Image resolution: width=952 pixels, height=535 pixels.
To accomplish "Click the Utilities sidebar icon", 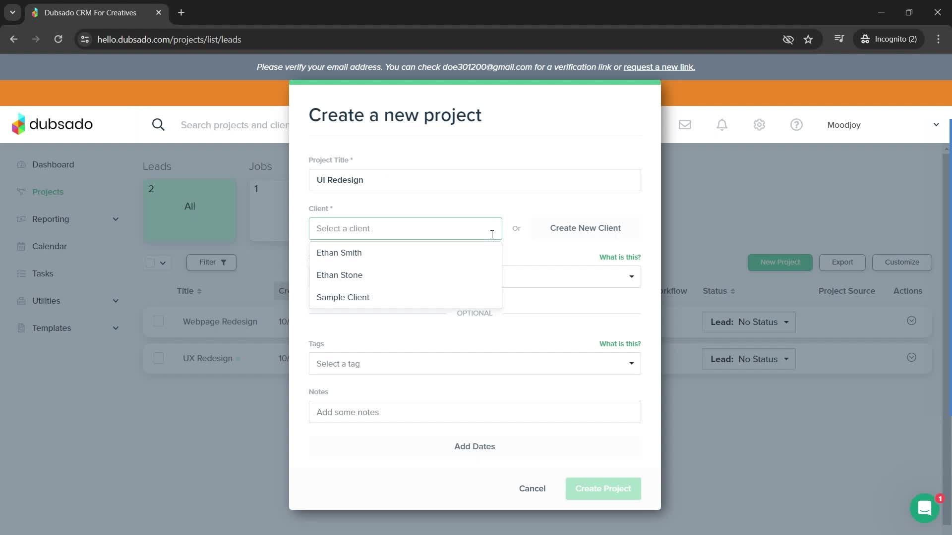I will (x=21, y=301).
